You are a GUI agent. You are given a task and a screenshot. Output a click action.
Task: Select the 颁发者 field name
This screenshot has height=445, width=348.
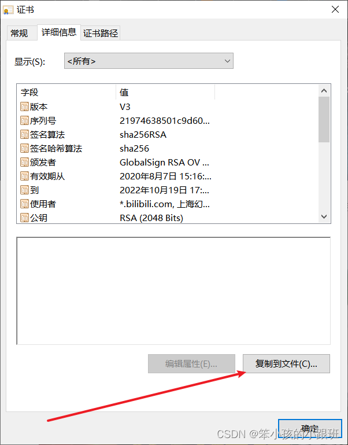[43, 163]
